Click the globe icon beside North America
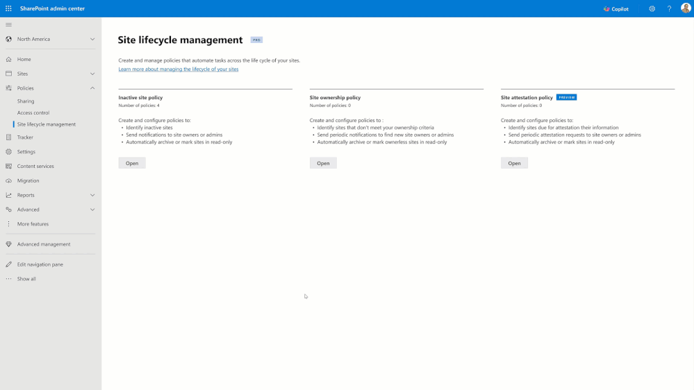The width and height of the screenshot is (694, 390). (x=8, y=39)
